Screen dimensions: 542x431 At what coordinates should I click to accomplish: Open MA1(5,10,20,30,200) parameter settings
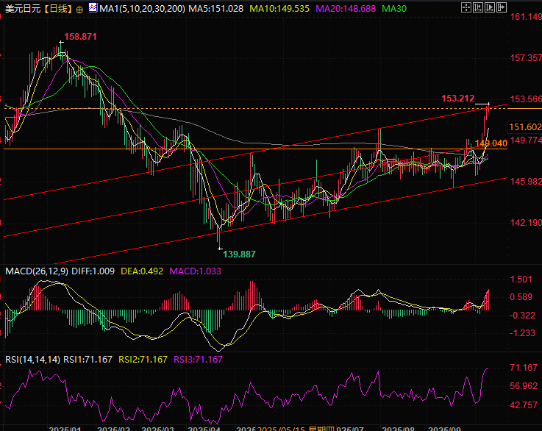pyautogui.click(x=138, y=8)
